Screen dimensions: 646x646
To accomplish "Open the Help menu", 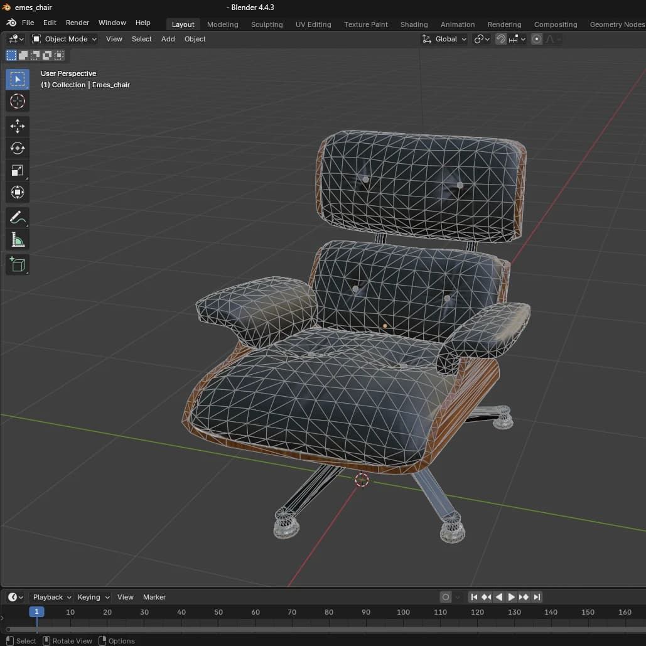I will (x=143, y=23).
